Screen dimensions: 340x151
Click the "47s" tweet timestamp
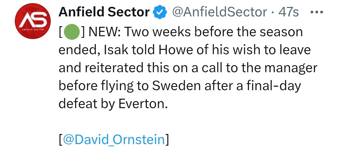[x=288, y=12]
